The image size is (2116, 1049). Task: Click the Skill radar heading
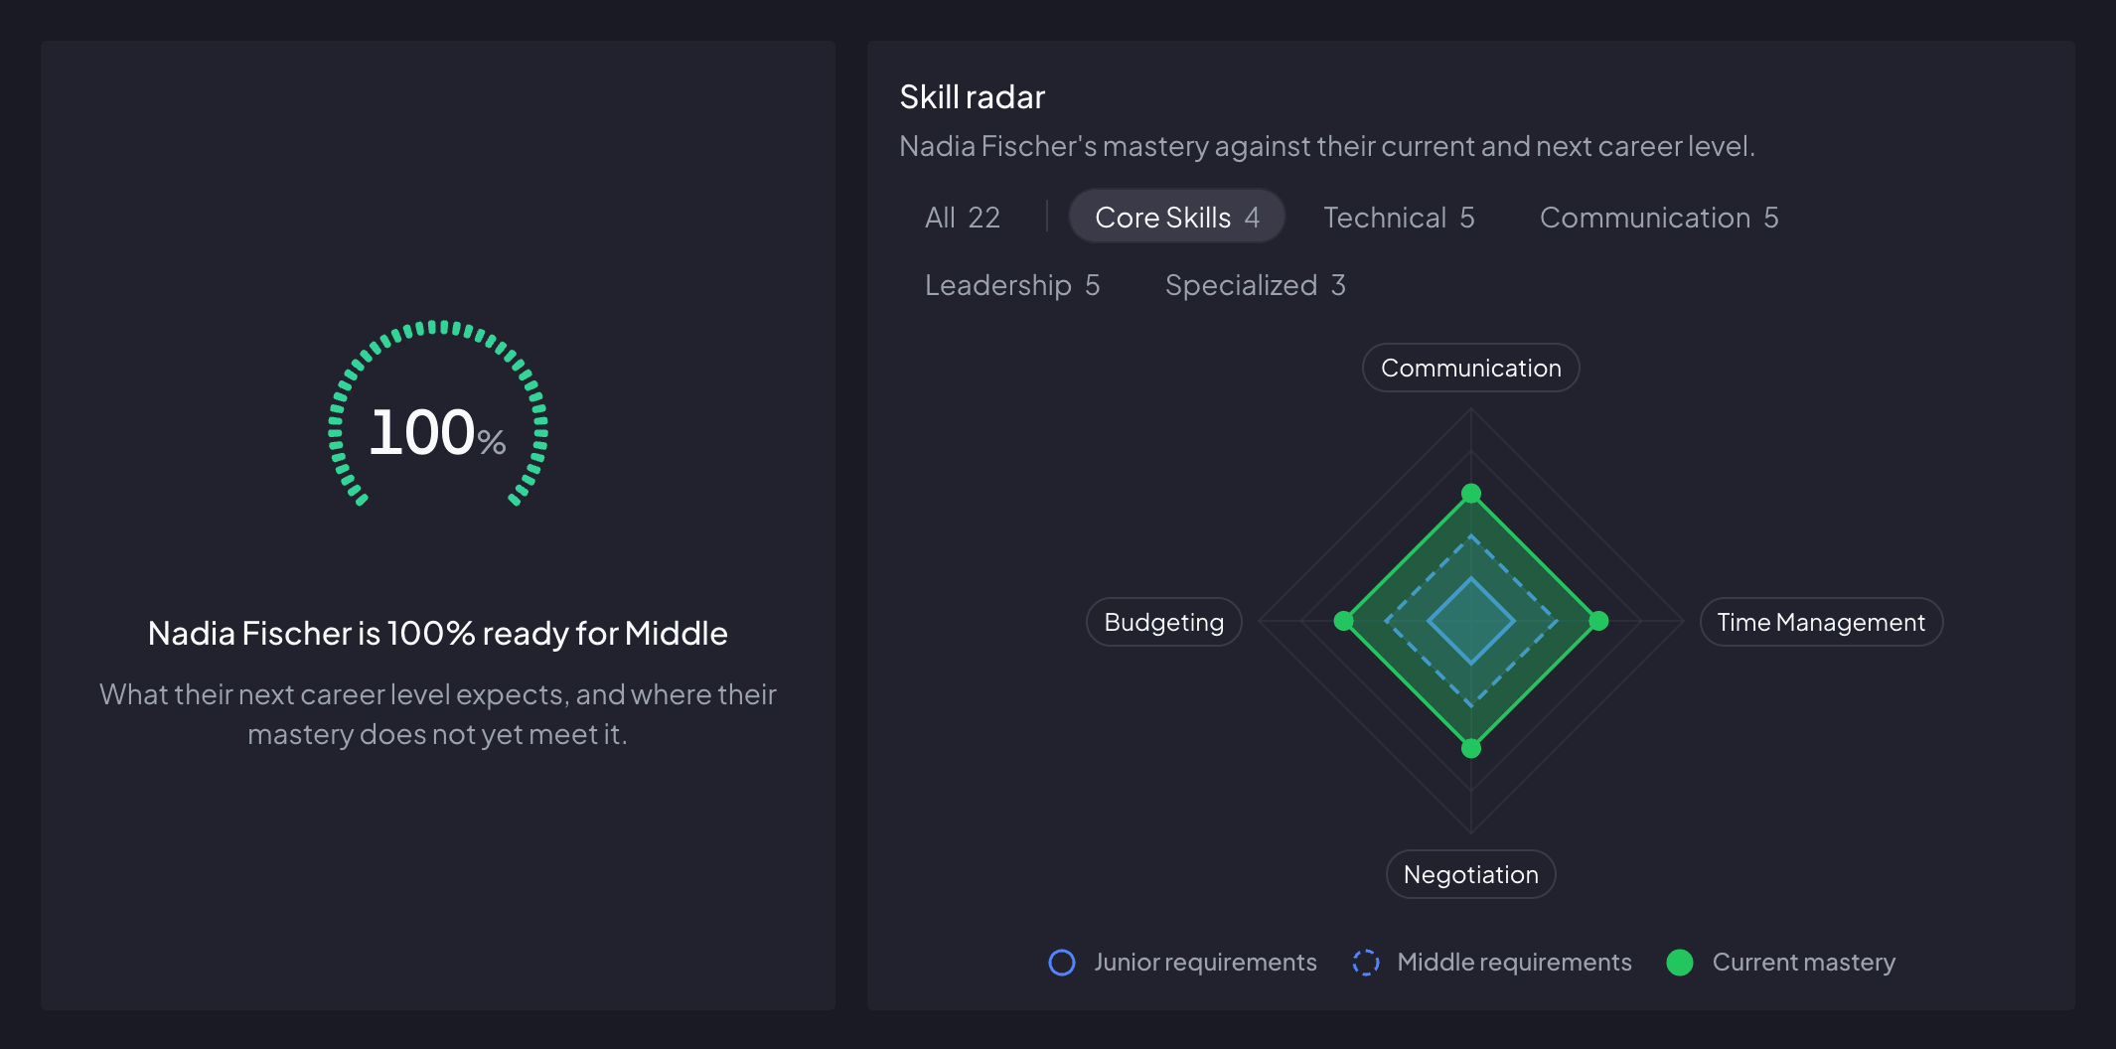972,96
